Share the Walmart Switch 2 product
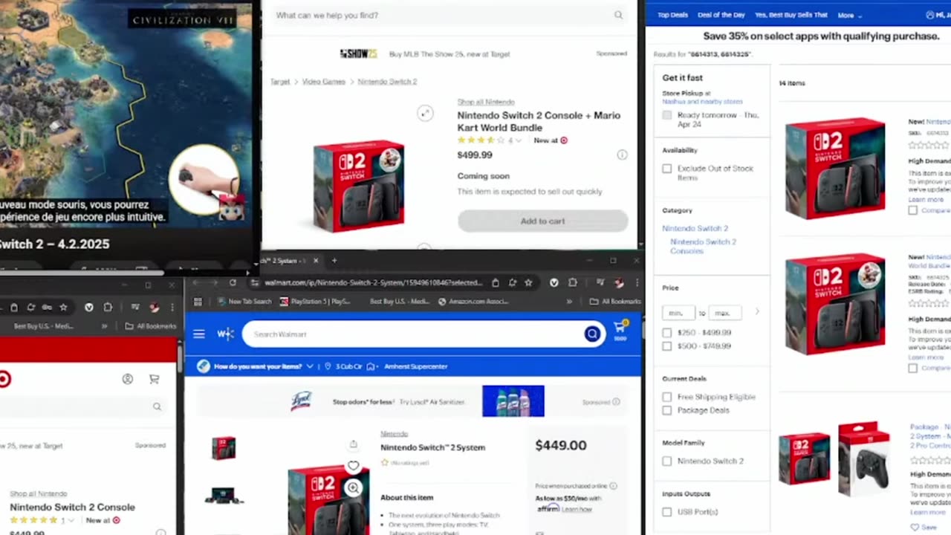951x535 pixels. coord(353,444)
